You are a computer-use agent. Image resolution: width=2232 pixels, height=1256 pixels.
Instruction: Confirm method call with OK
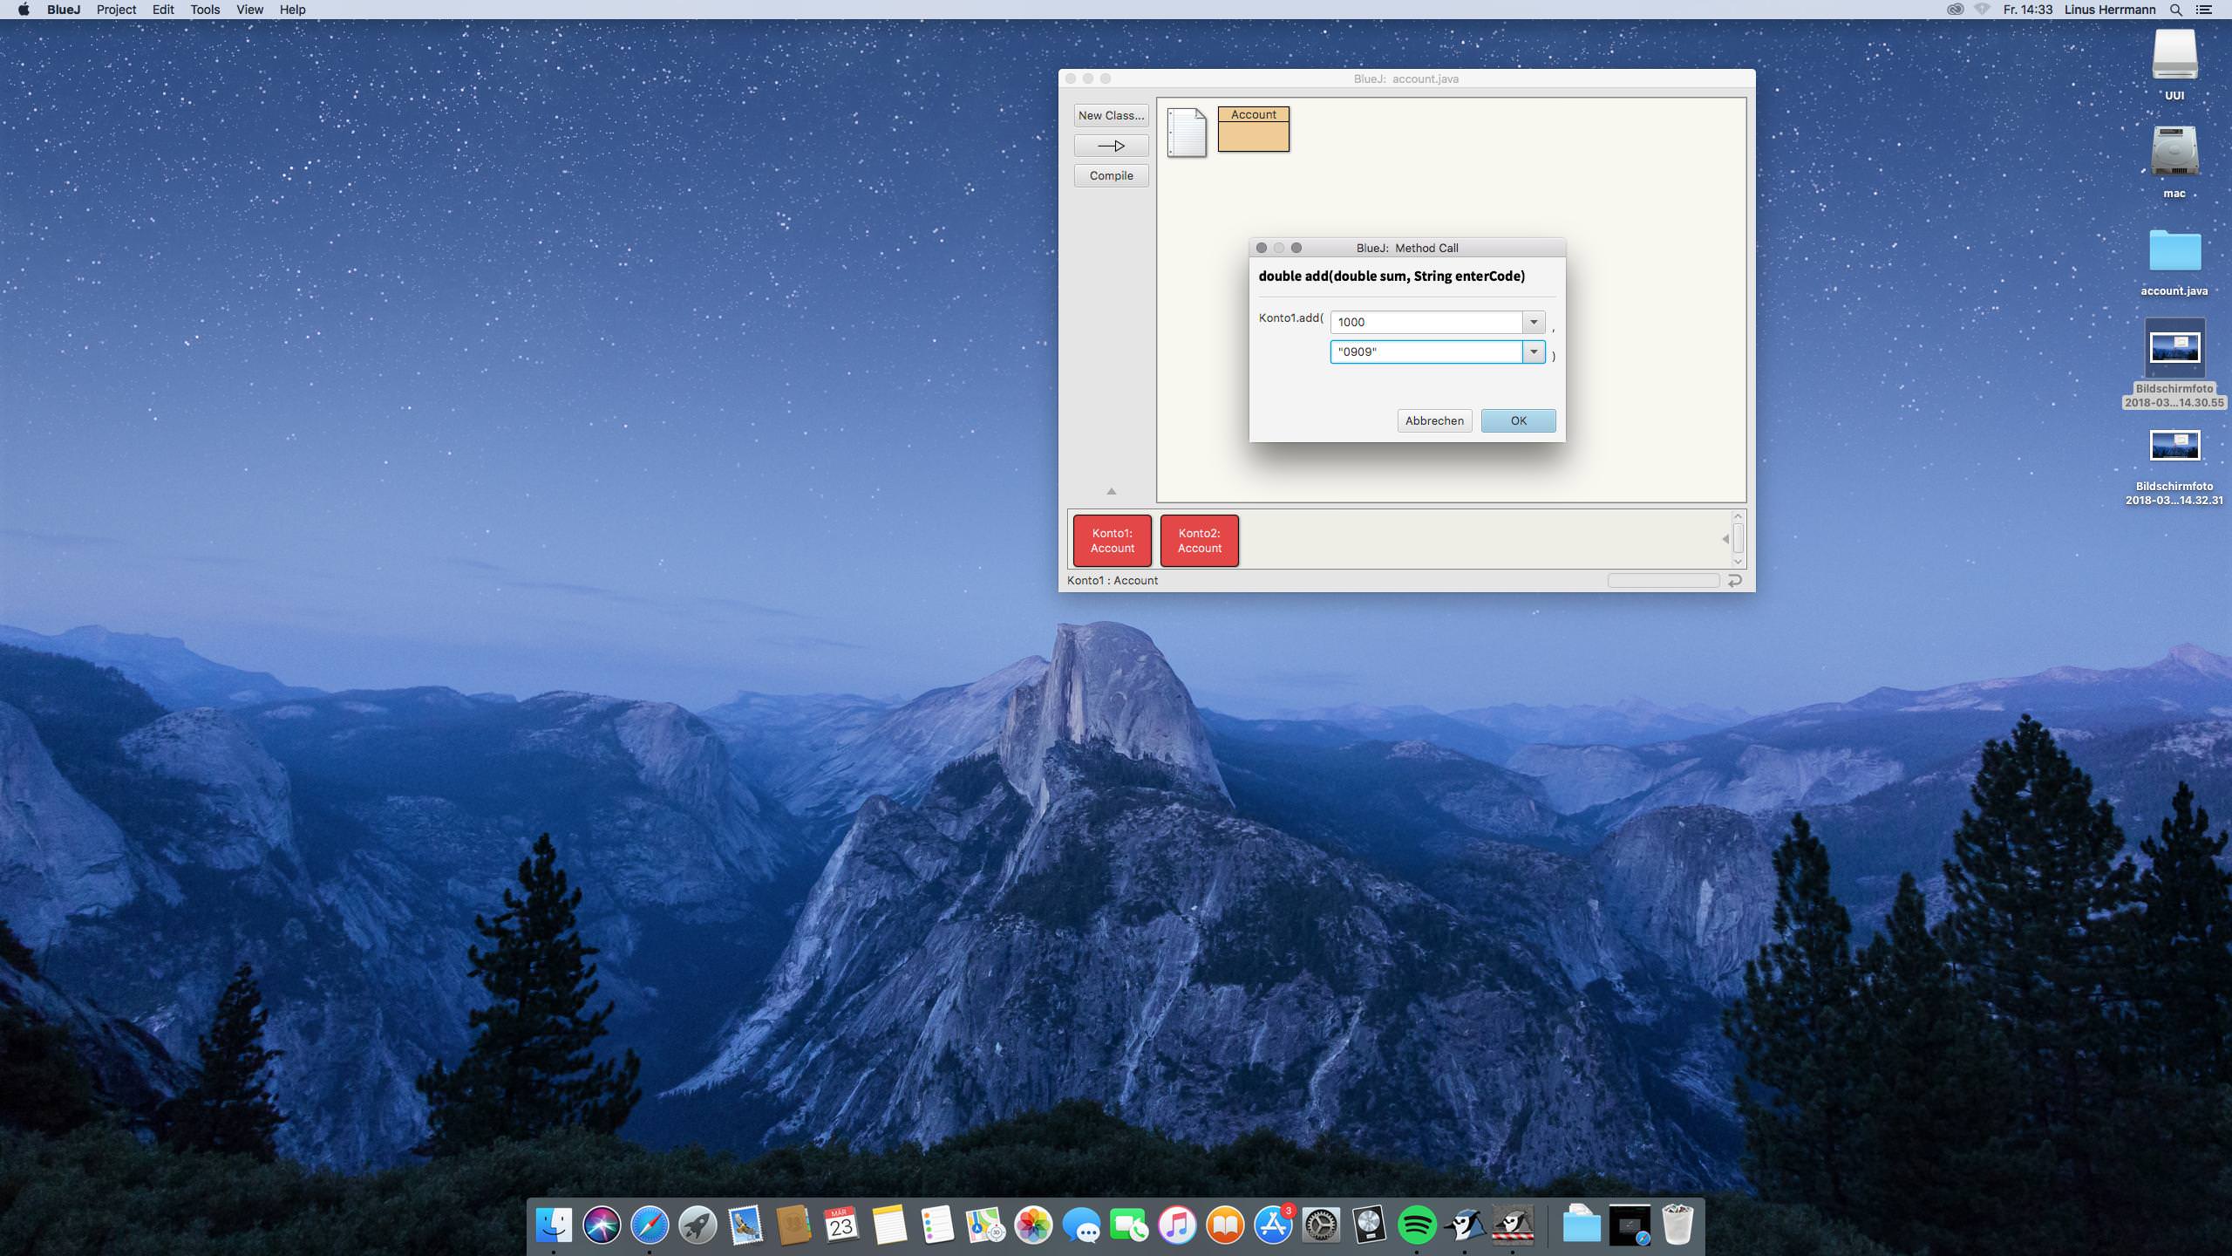(x=1518, y=420)
